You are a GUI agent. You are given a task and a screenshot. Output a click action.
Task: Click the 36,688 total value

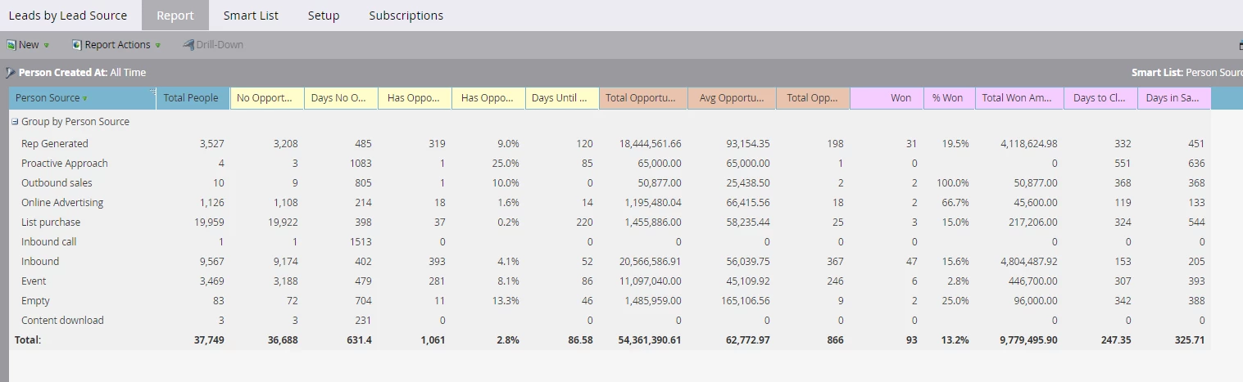(282, 340)
